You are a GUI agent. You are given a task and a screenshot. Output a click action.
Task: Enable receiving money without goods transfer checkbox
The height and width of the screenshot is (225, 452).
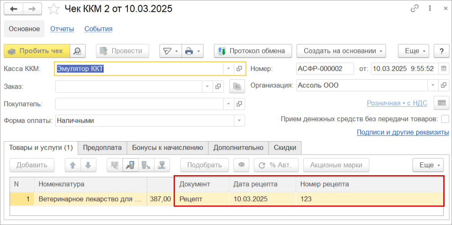[445, 119]
